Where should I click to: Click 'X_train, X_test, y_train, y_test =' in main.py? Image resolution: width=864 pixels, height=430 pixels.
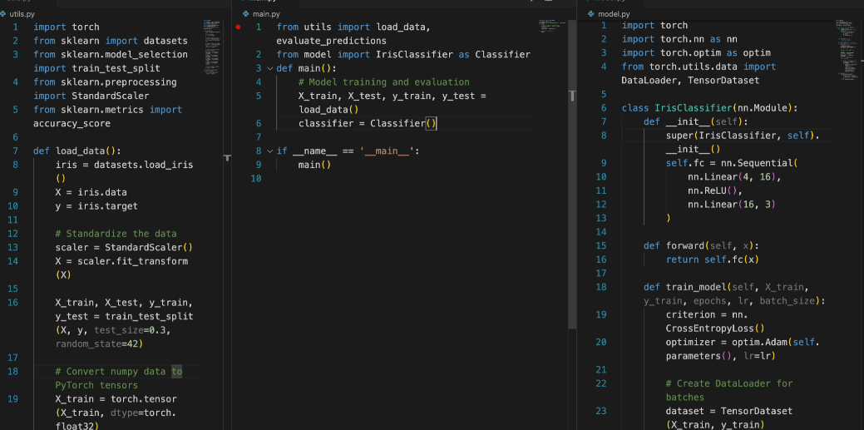click(393, 96)
